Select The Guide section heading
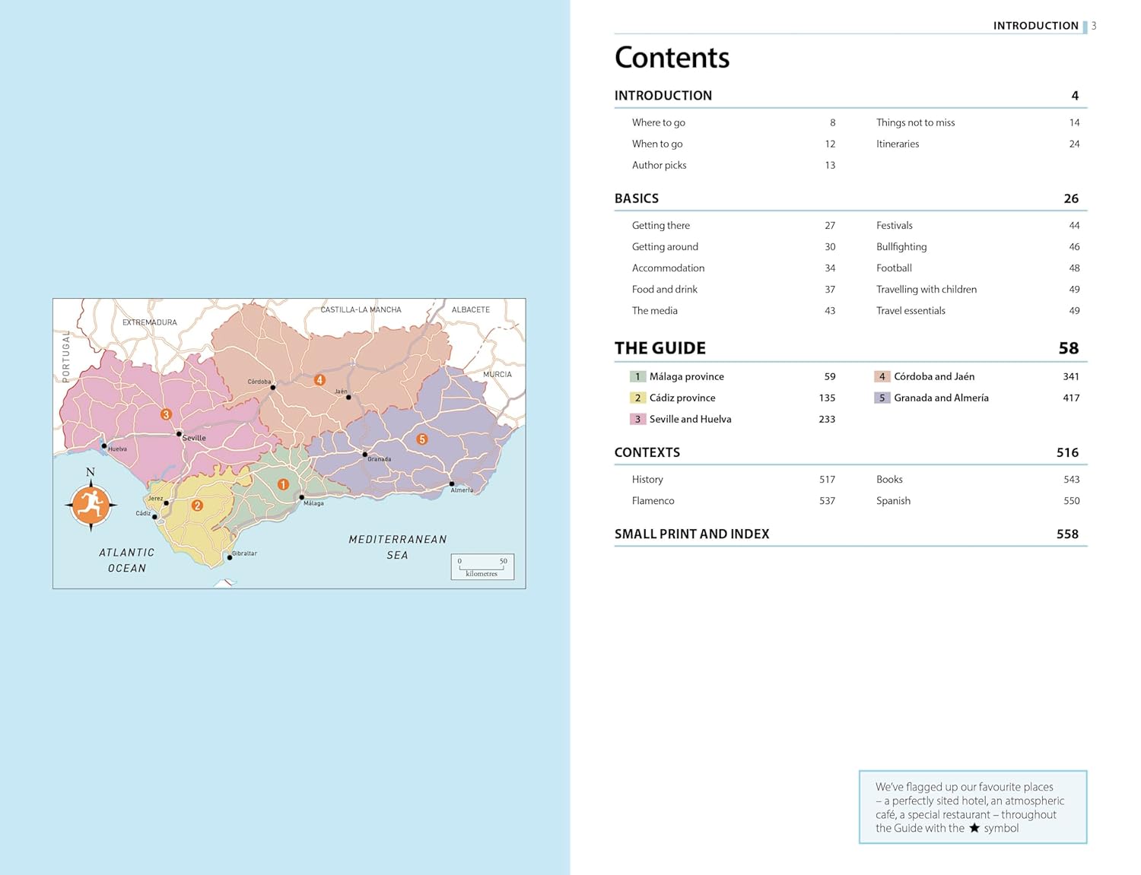 click(660, 348)
